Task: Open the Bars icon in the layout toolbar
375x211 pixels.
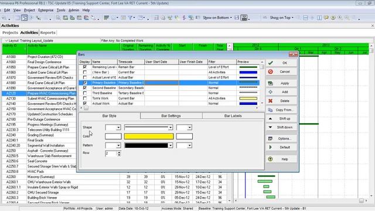Action: [107, 18]
